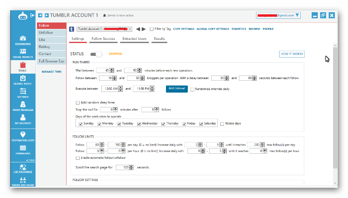Check the Rotate days option
Viewport: 348px width, 198px height.
222,124
